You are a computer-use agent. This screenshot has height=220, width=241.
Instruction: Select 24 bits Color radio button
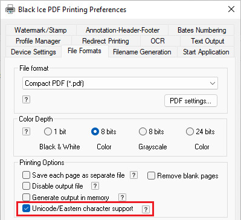pos(190,132)
